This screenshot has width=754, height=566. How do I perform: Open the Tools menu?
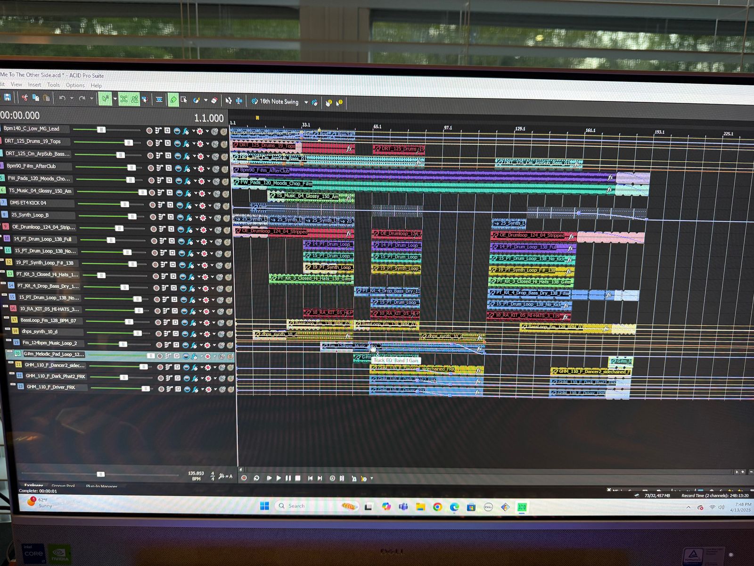coord(53,85)
